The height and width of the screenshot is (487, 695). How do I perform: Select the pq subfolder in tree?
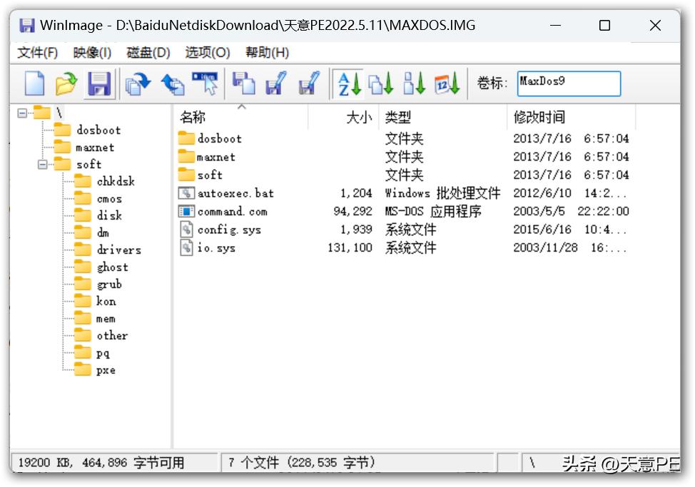[103, 353]
